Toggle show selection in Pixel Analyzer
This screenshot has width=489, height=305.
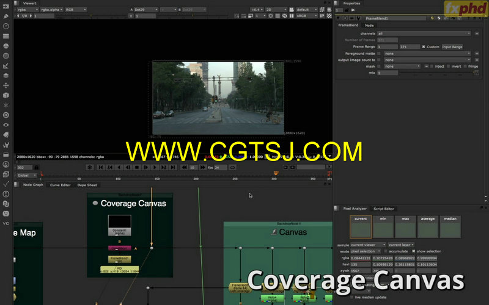coord(414,251)
